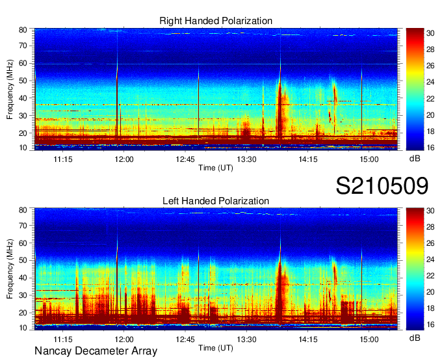Click the 24 dB label on lower color bar
The height and width of the screenshot is (359, 442).
click(x=430, y=259)
